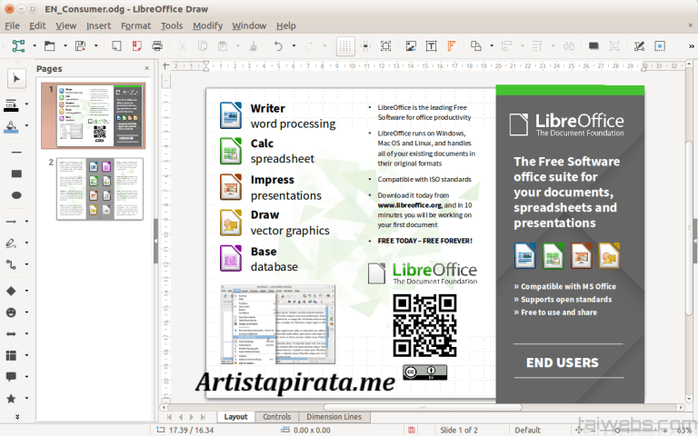Image resolution: width=698 pixels, height=436 pixels.
Task: Select the arrow Select tool
Action: [x=16, y=79]
